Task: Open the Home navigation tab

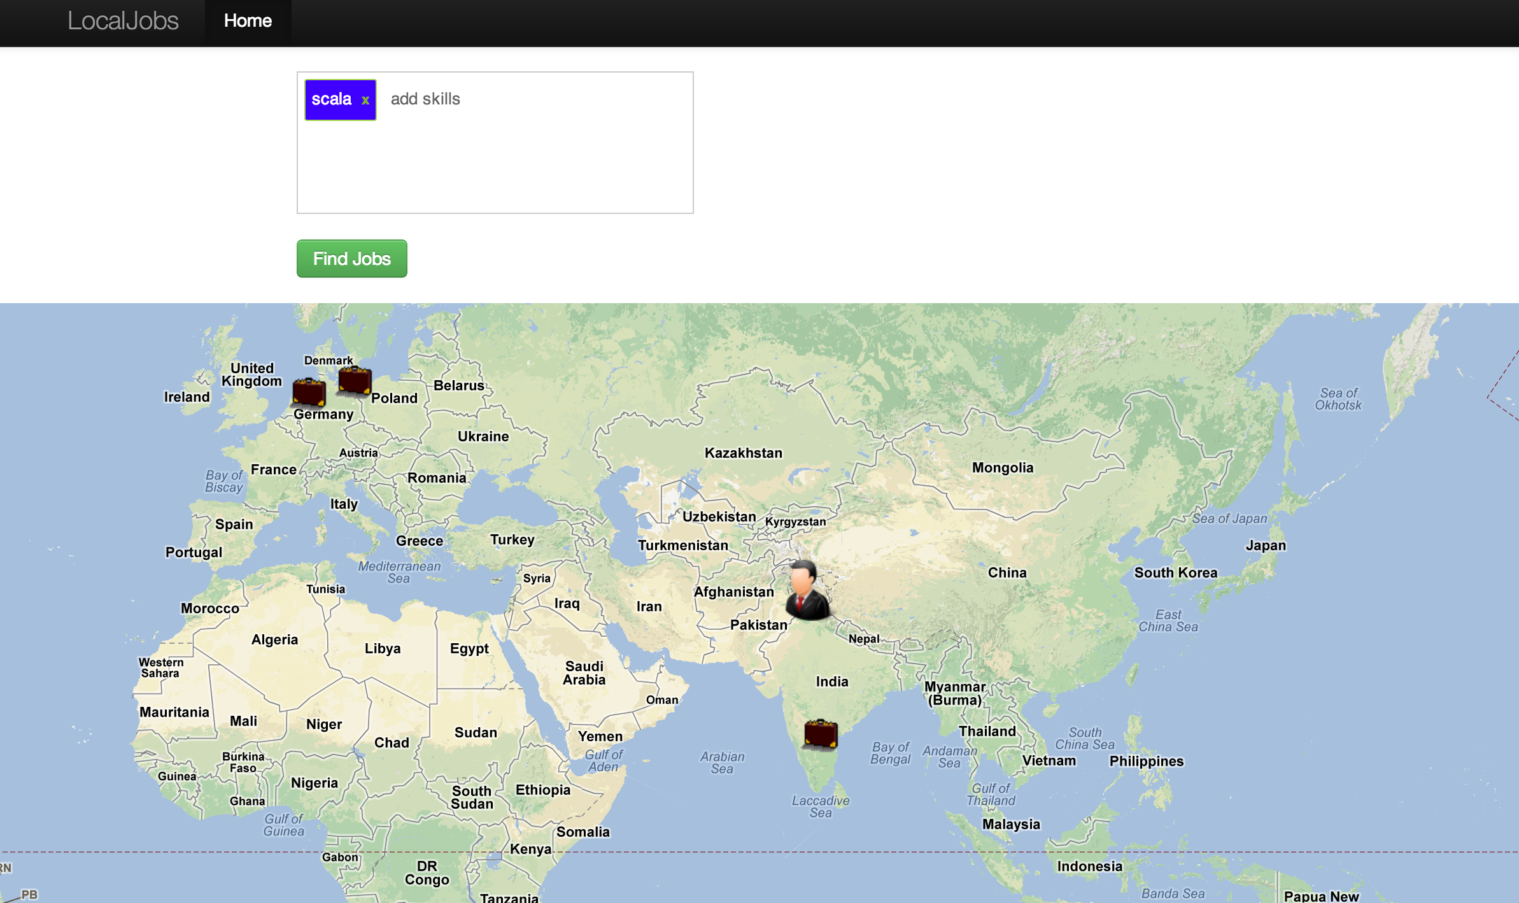Action: (x=248, y=21)
